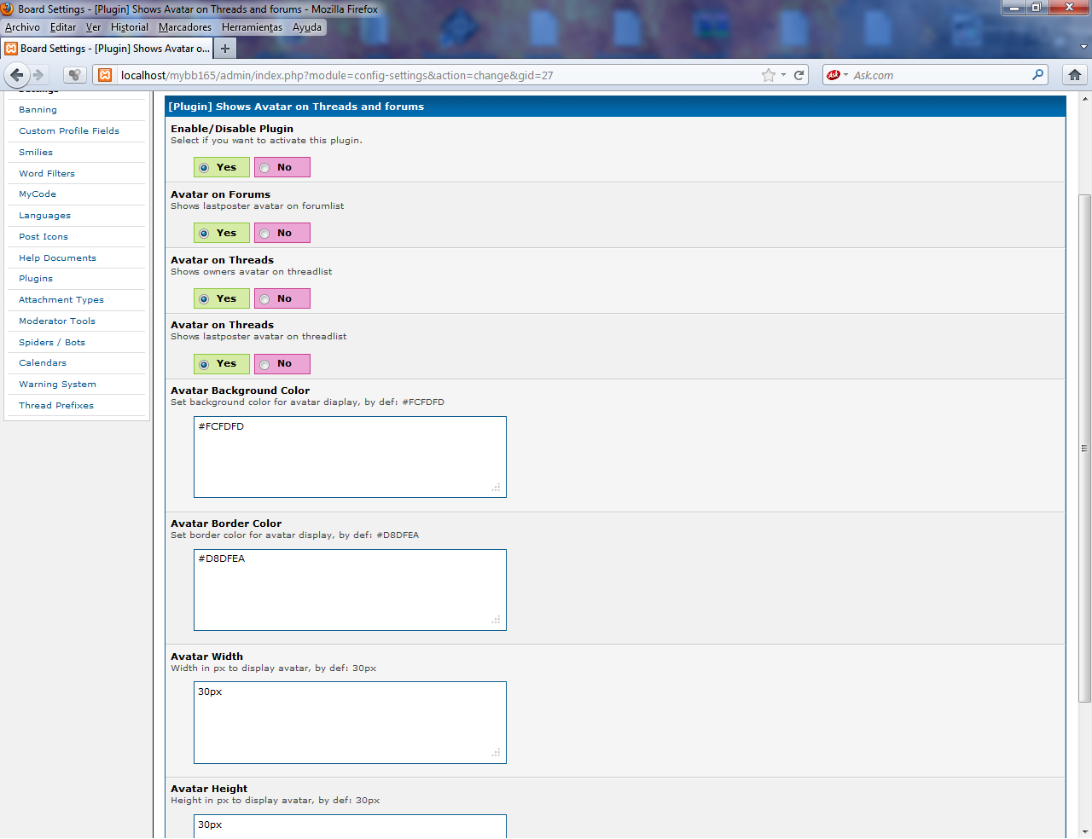This screenshot has height=839, width=1092.
Task: Click the site identity icon in address bar
Action: click(x=105, y=75)
